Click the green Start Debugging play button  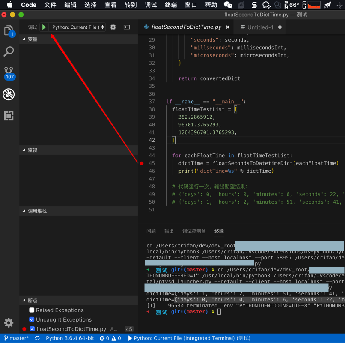(44, 27)
